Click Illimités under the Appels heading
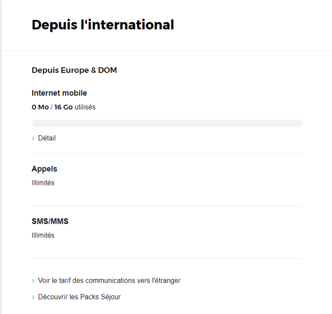 pyautogui.click(x=43, y=183)
